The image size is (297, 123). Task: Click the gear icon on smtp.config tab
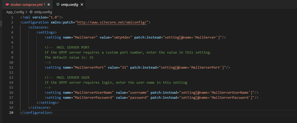tap(58, 5)
